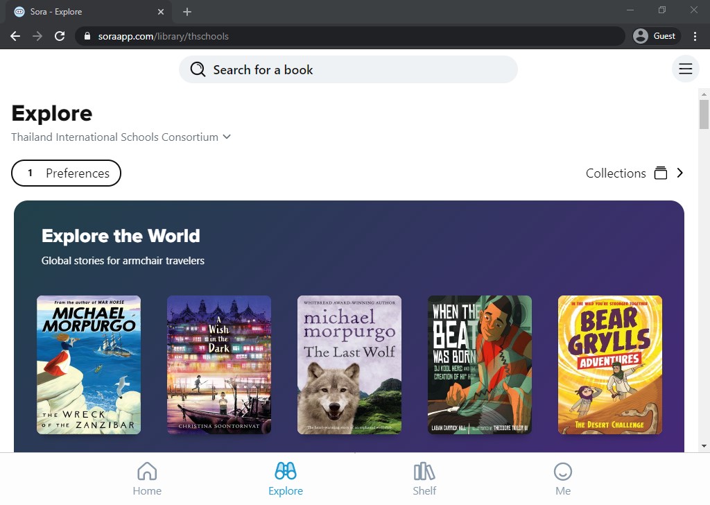Viewport: 710px width, 505px height.
Task: Close the Sora - Explore tab
Action: click(x=161, y=12)
